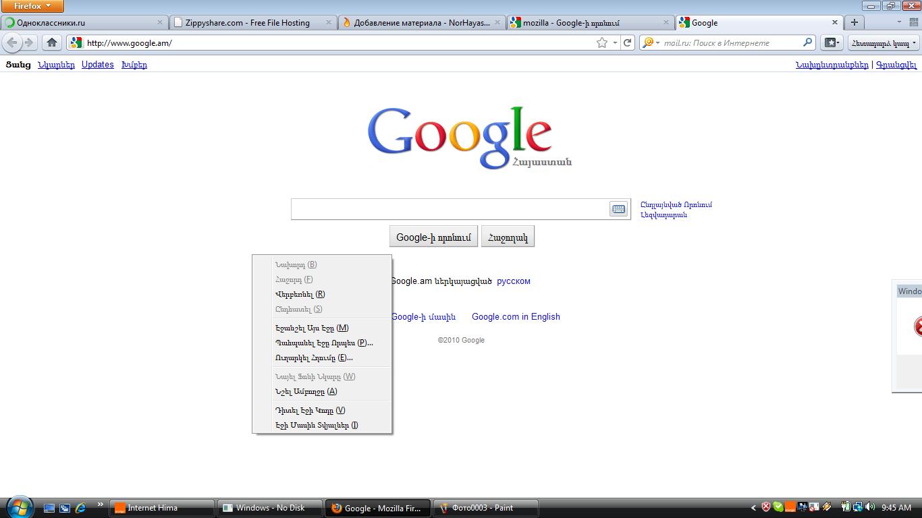Open the Updates link at top
The height and width of the screenshot is (518, 922).
(x=98, y=65)
